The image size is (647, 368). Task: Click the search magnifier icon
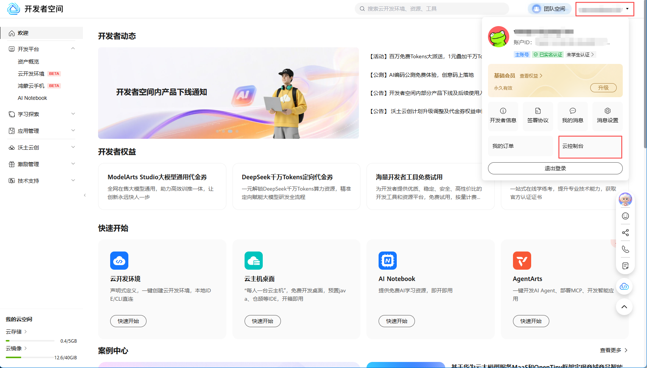pos(362,9)
